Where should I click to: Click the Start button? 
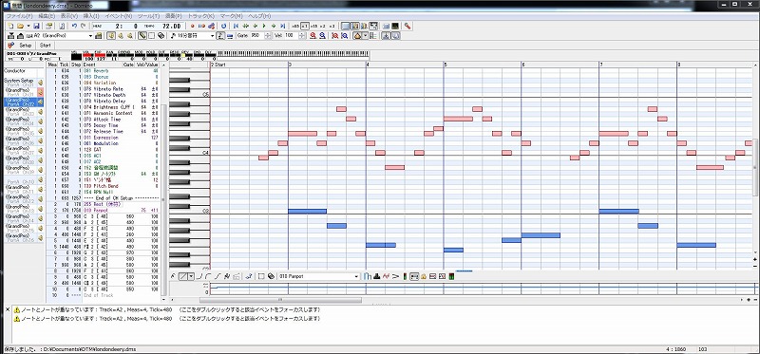(x=45, y=45)
